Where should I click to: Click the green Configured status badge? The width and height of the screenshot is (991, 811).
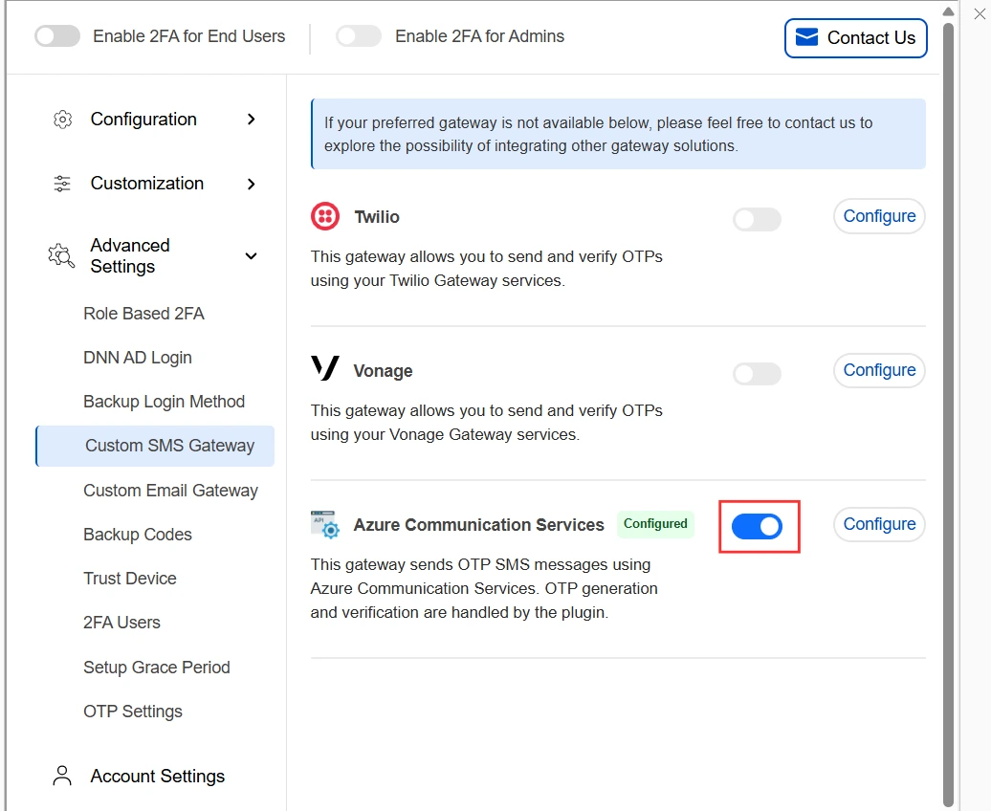click(x=655, y=524)
